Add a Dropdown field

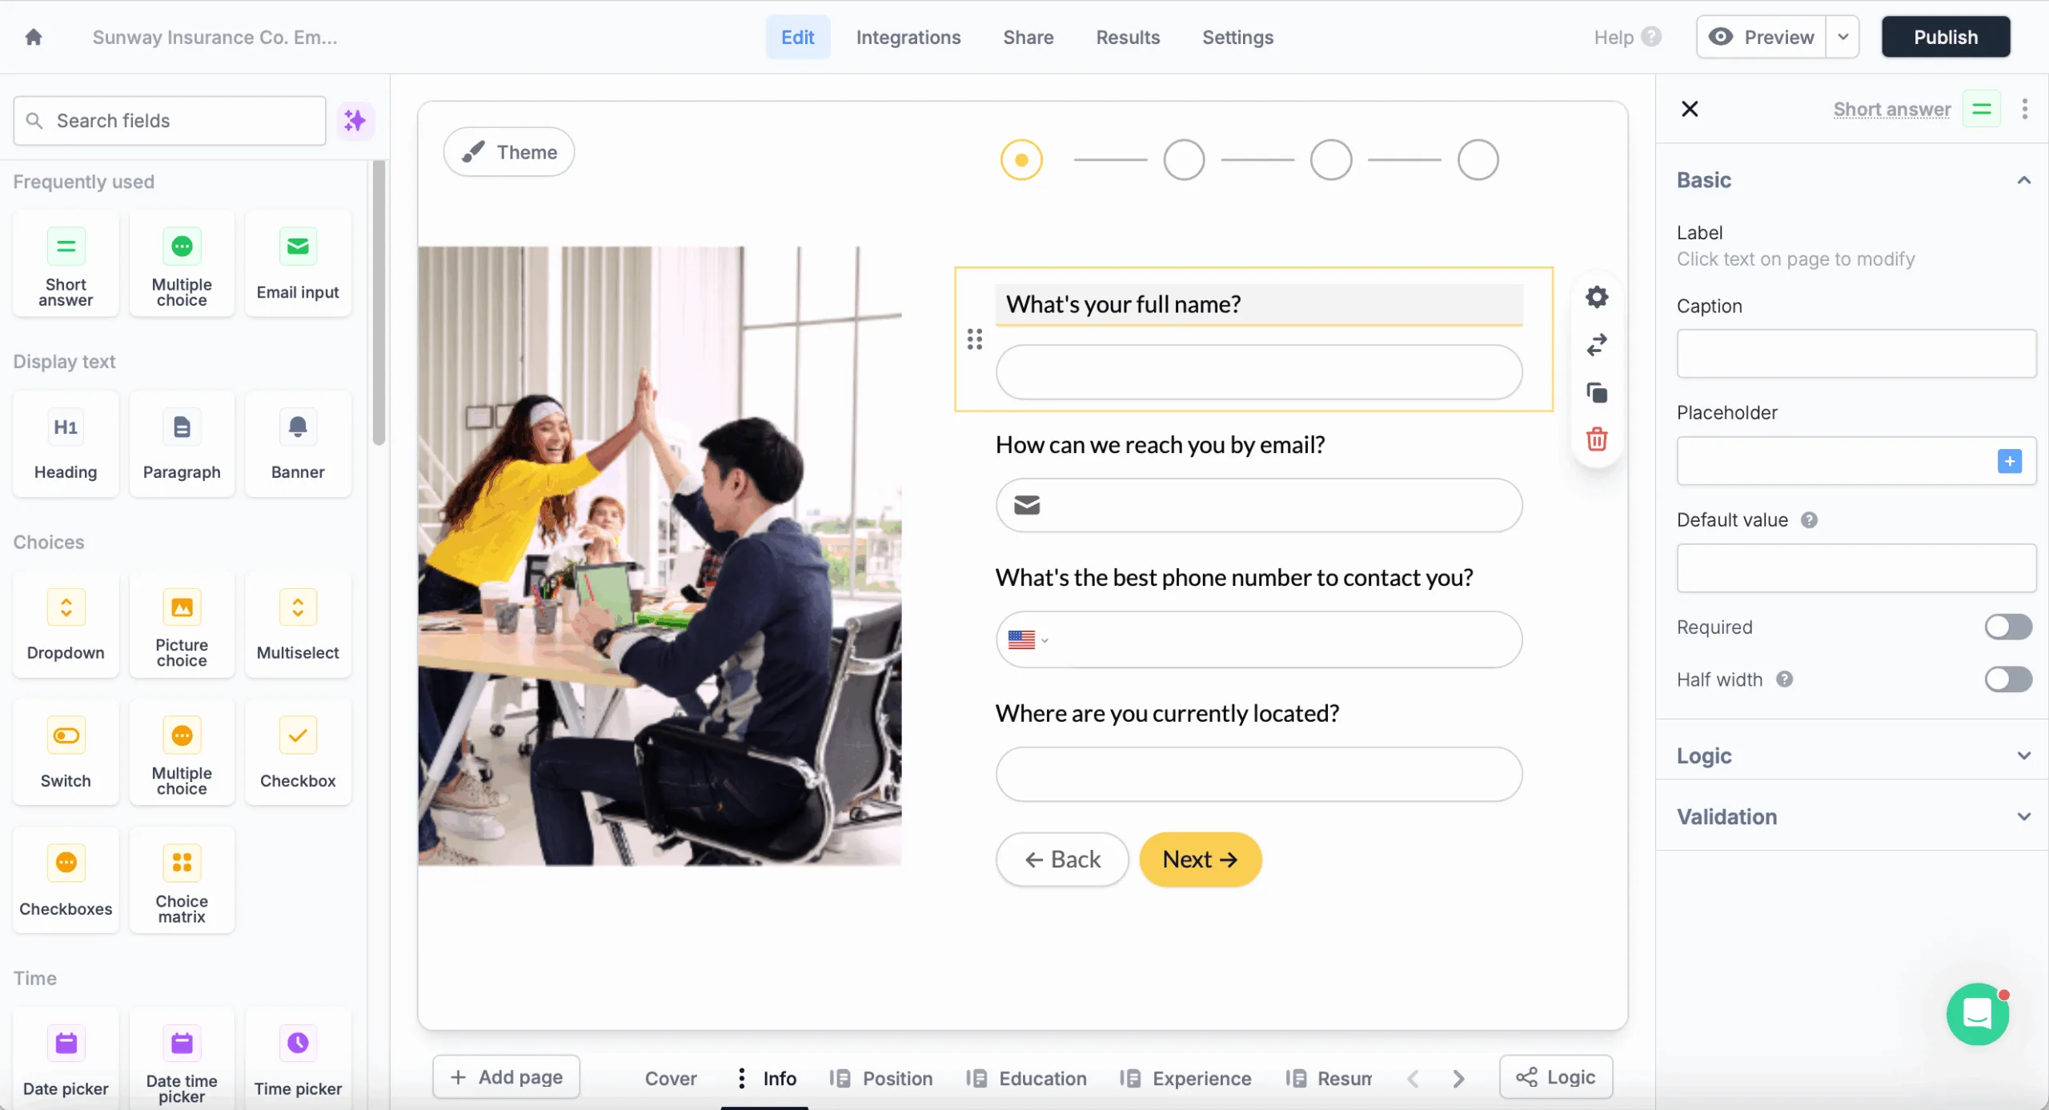(x=66, y=625)
